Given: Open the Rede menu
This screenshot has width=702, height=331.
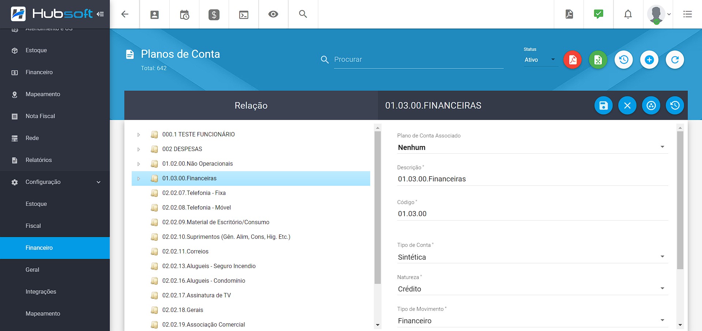Looking at the screenshot, I should [55, 138].
